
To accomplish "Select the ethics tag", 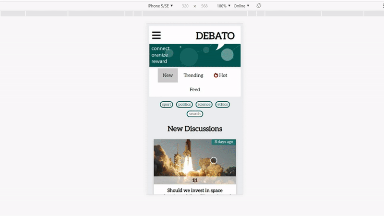I will (x=223, y=104).
